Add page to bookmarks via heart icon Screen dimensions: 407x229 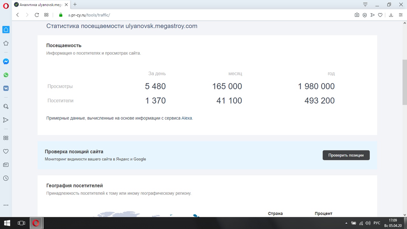tap(380, 15)
